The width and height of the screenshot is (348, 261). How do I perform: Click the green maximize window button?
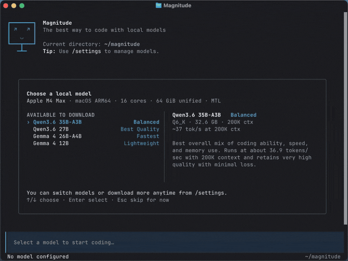click(x=22, y=6)
